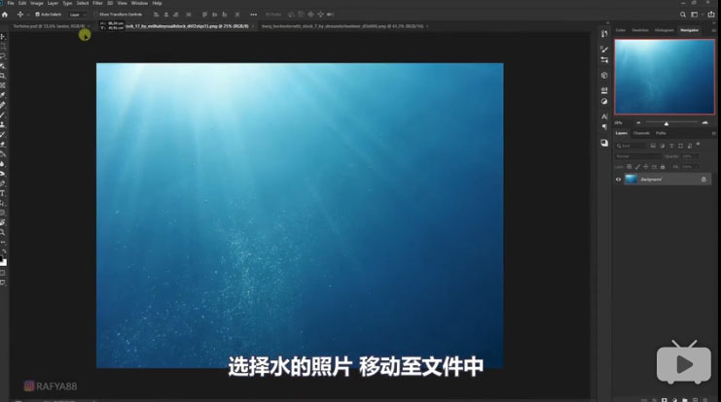Select the Zoom tool
721x402 pixels.
[x=4, y=233]
